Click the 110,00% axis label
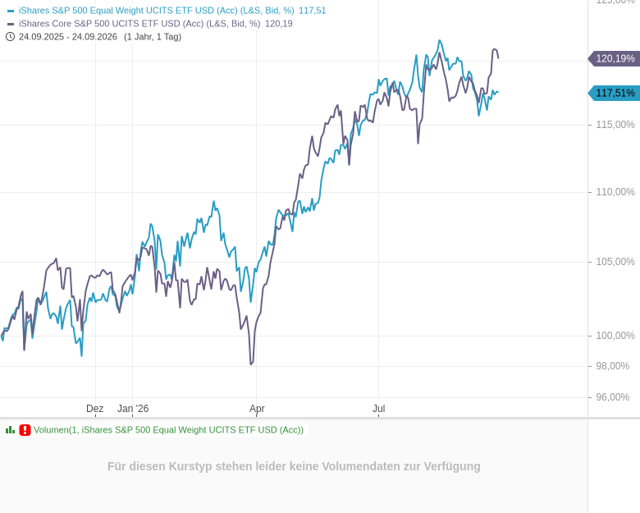 tap(615, 192)
